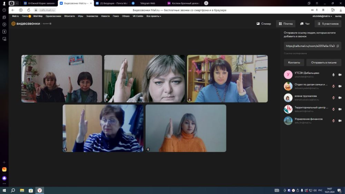
Task: Toggle muted mic of елена трускалова
Action: [333, 98]
